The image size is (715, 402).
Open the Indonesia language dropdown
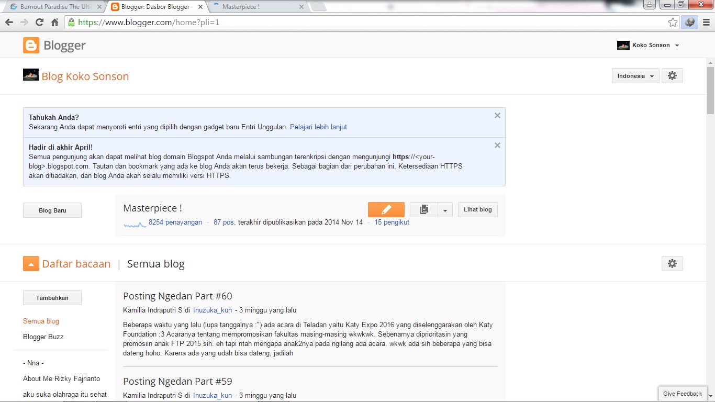[635, 76]
